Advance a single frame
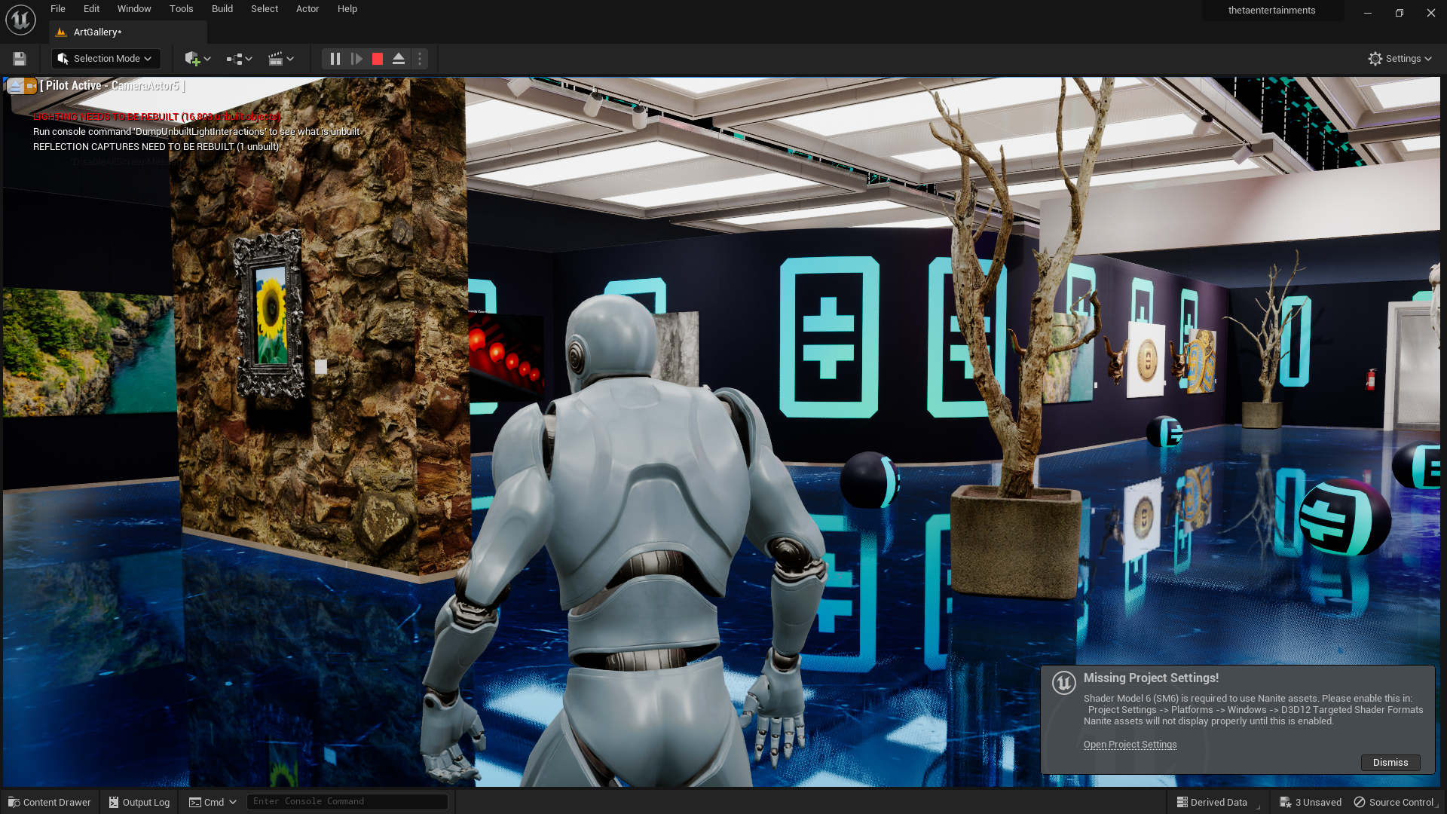 click(356, 59)
